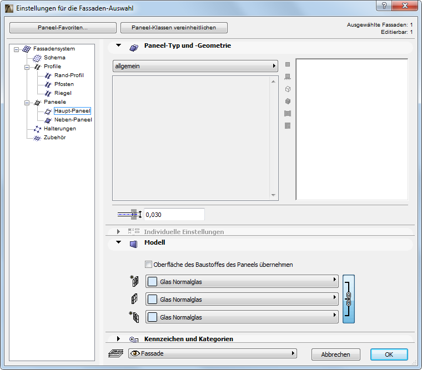Select Rand-Profil in the tree

69,75
